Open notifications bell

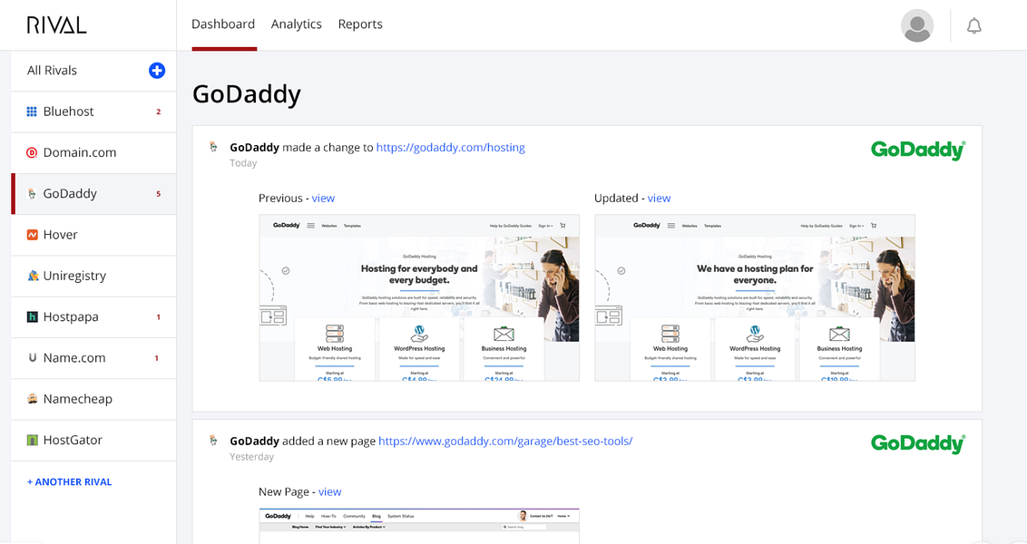(x=974, y=25)
